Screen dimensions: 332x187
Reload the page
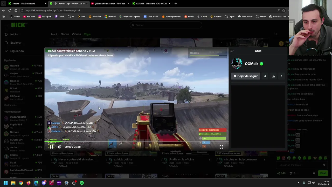pos(10,10)
